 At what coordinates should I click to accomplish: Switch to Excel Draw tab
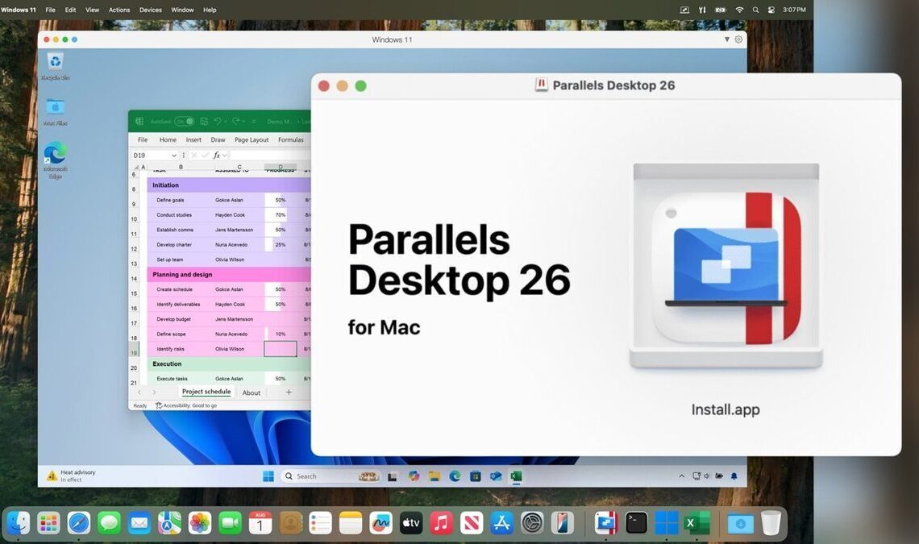[x=218, y=139]
